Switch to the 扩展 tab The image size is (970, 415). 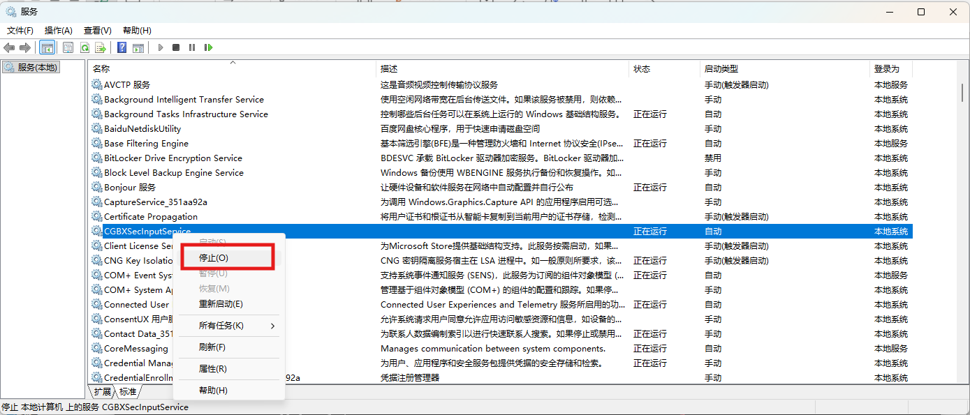pyautogui.click(x=103, y=391)
